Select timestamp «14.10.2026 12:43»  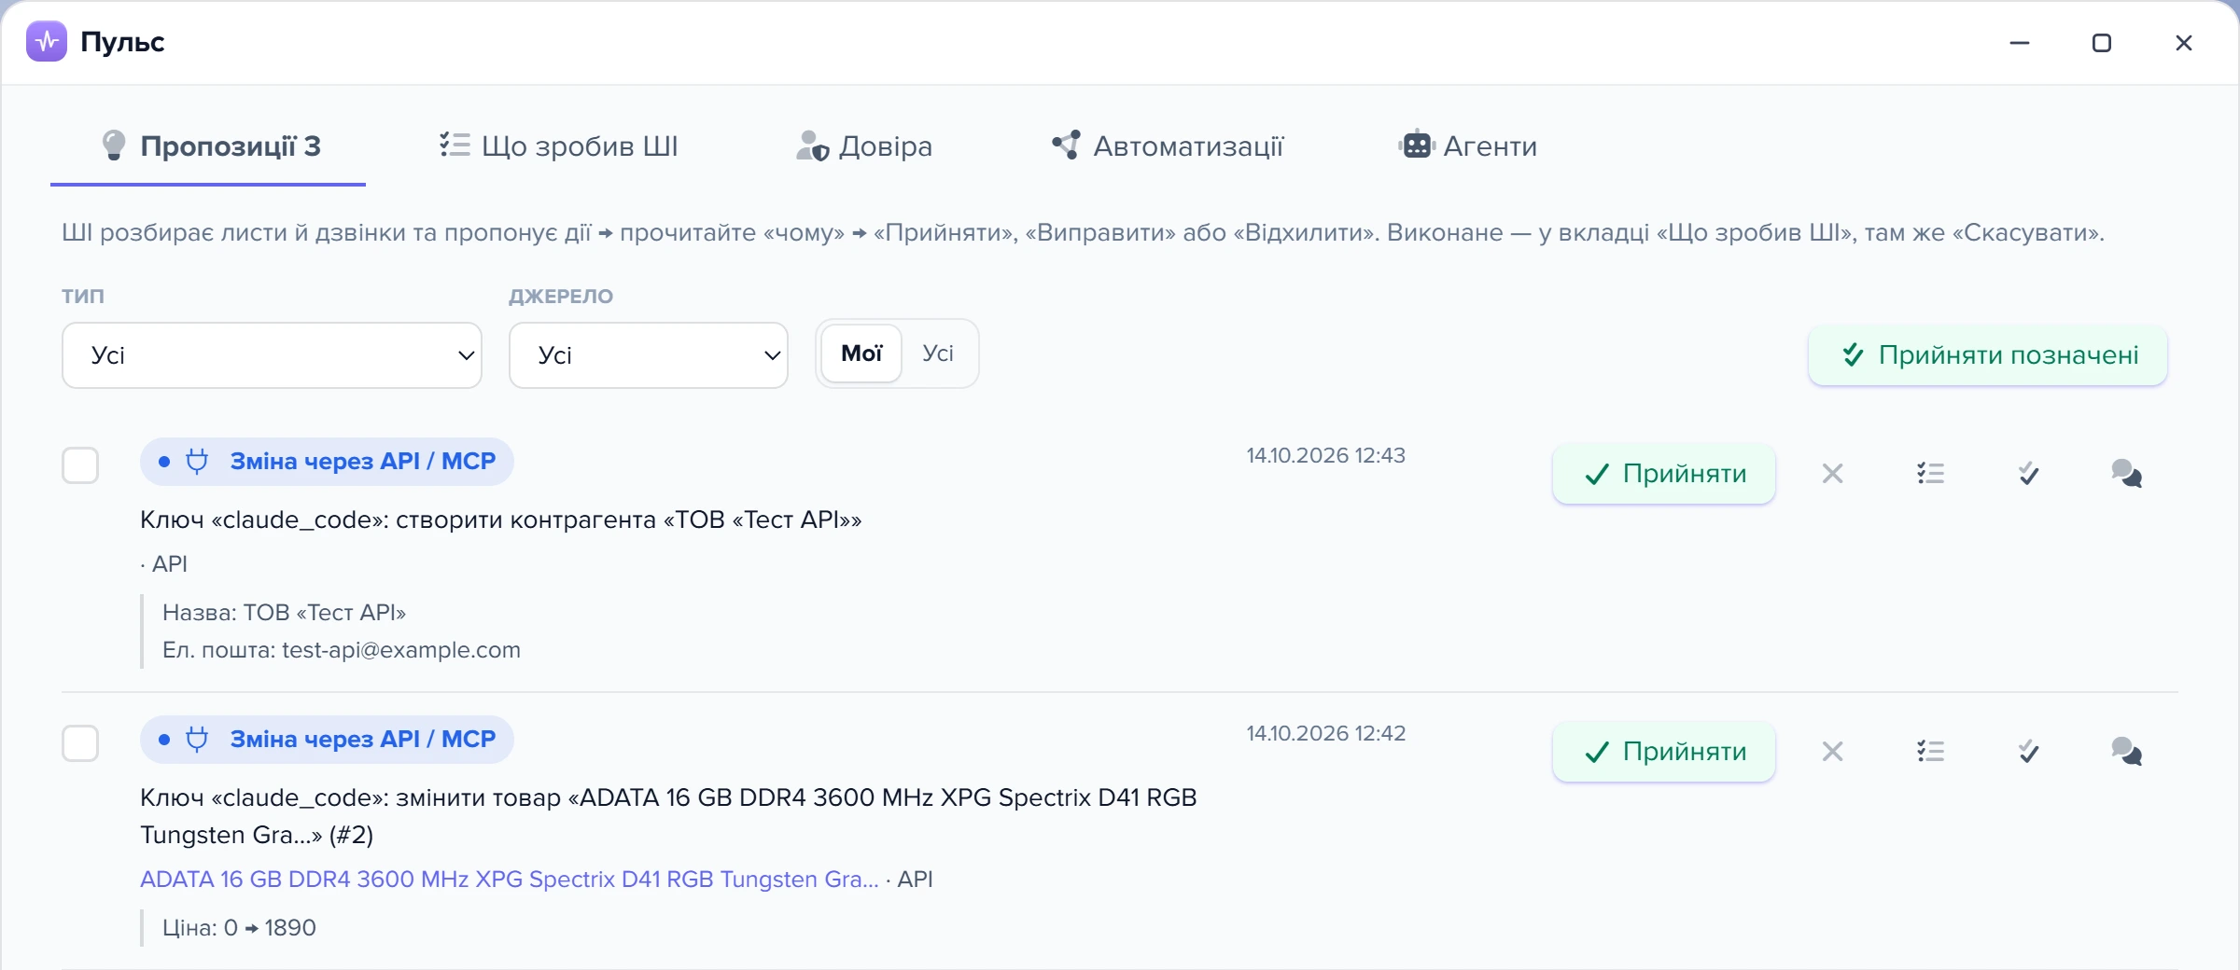tap(1325, 455)
